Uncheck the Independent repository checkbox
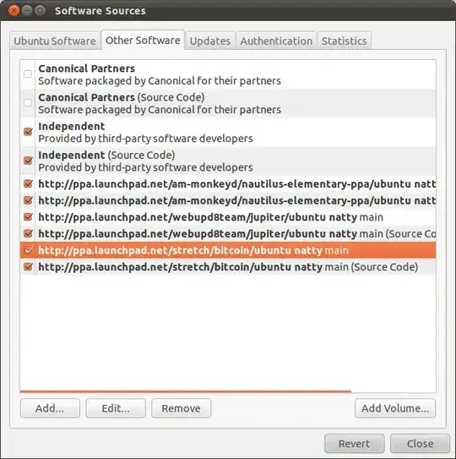This screenshot has width=456, height=459. click(28, 132)
